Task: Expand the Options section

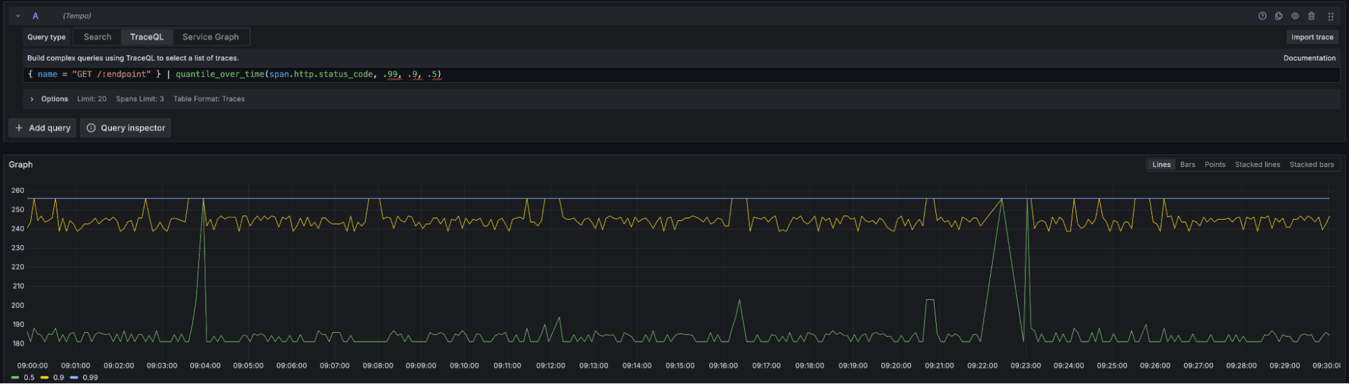Action: (x=32, y=99)
